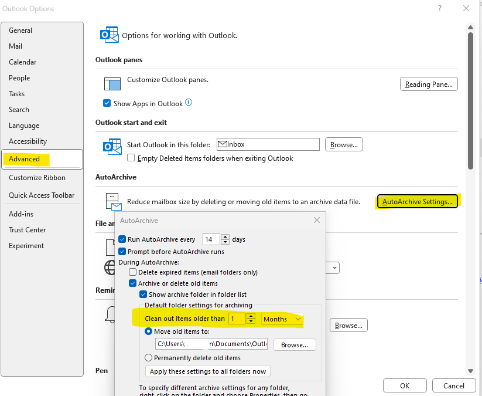The height and width of the screenshot is (396, 482).
Task: Click the Outlook icon beside Start Outlook in this folder
Action: click(112, 147)
